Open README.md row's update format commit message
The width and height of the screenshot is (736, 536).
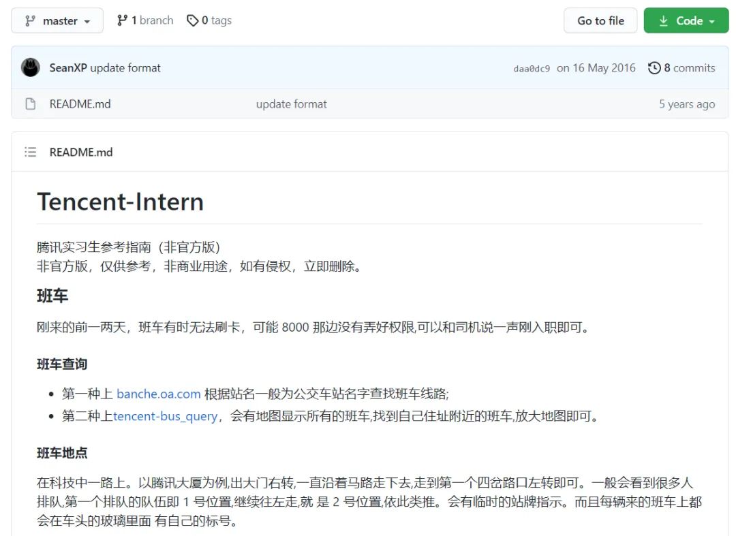coord(292,104)
